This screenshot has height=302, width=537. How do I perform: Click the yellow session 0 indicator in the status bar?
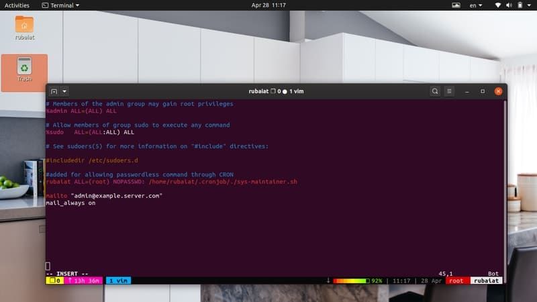click(x=54, y=281)
